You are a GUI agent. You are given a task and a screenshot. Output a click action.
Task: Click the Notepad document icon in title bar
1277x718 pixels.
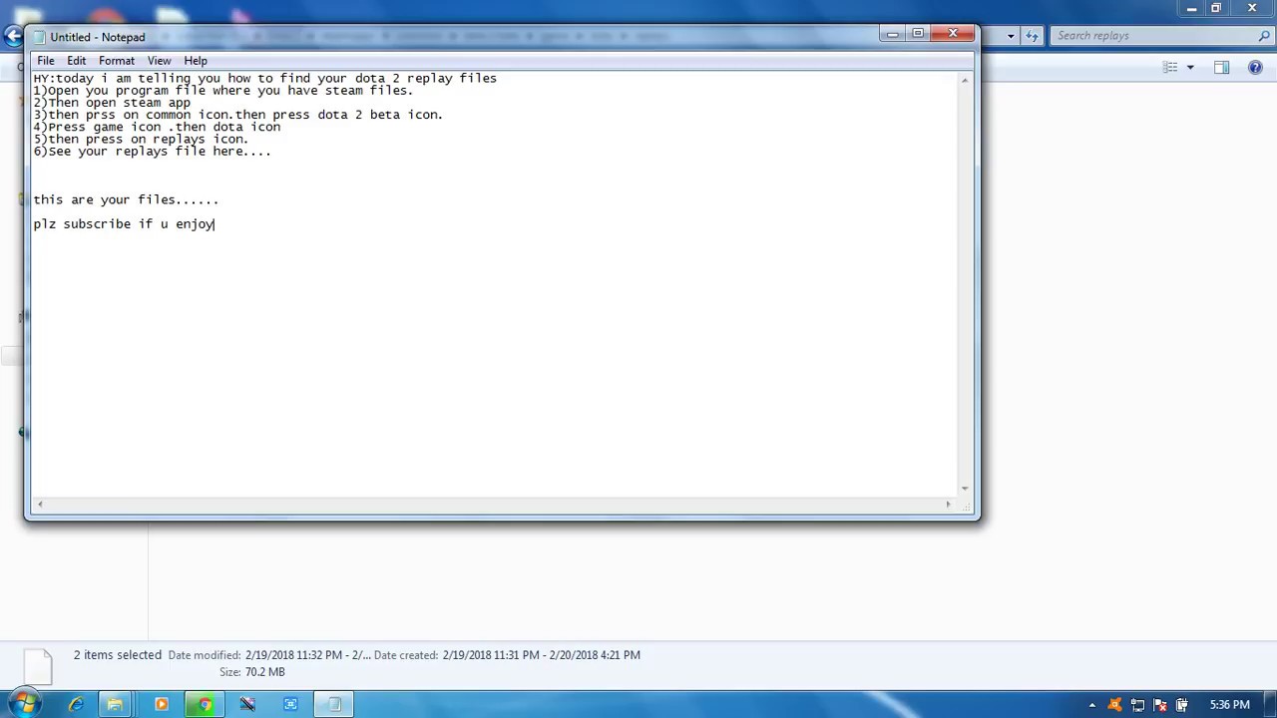[40, 37]
